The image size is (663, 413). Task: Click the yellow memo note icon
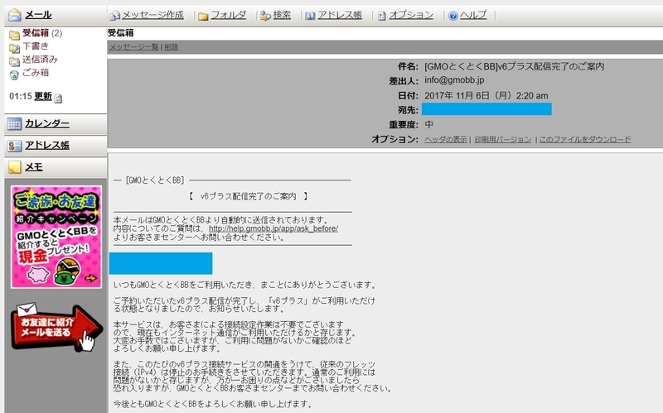[14, 167]
